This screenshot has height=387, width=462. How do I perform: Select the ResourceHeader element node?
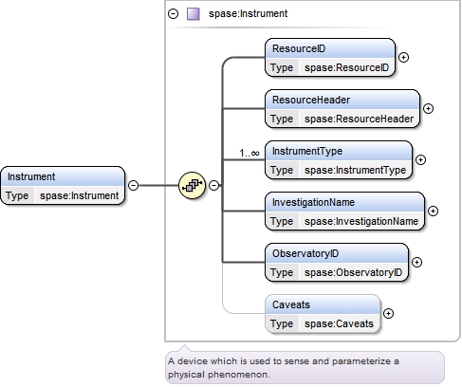tap(342, 109)
